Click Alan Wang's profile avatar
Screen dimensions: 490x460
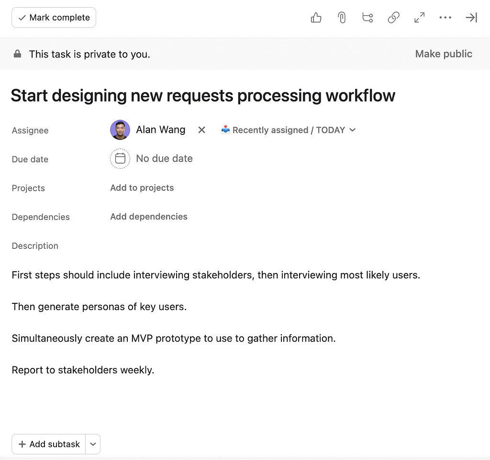[x=120, y=129]
